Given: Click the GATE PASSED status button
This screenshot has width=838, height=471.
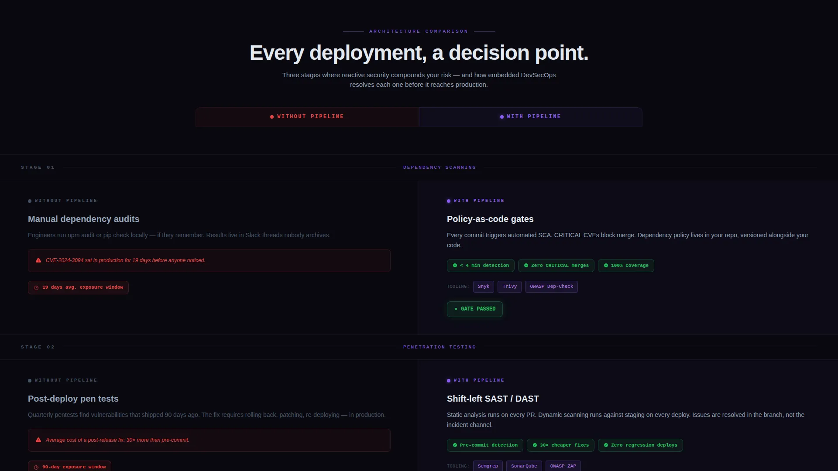Looking at the screenshot, I should tap(474, 309).
